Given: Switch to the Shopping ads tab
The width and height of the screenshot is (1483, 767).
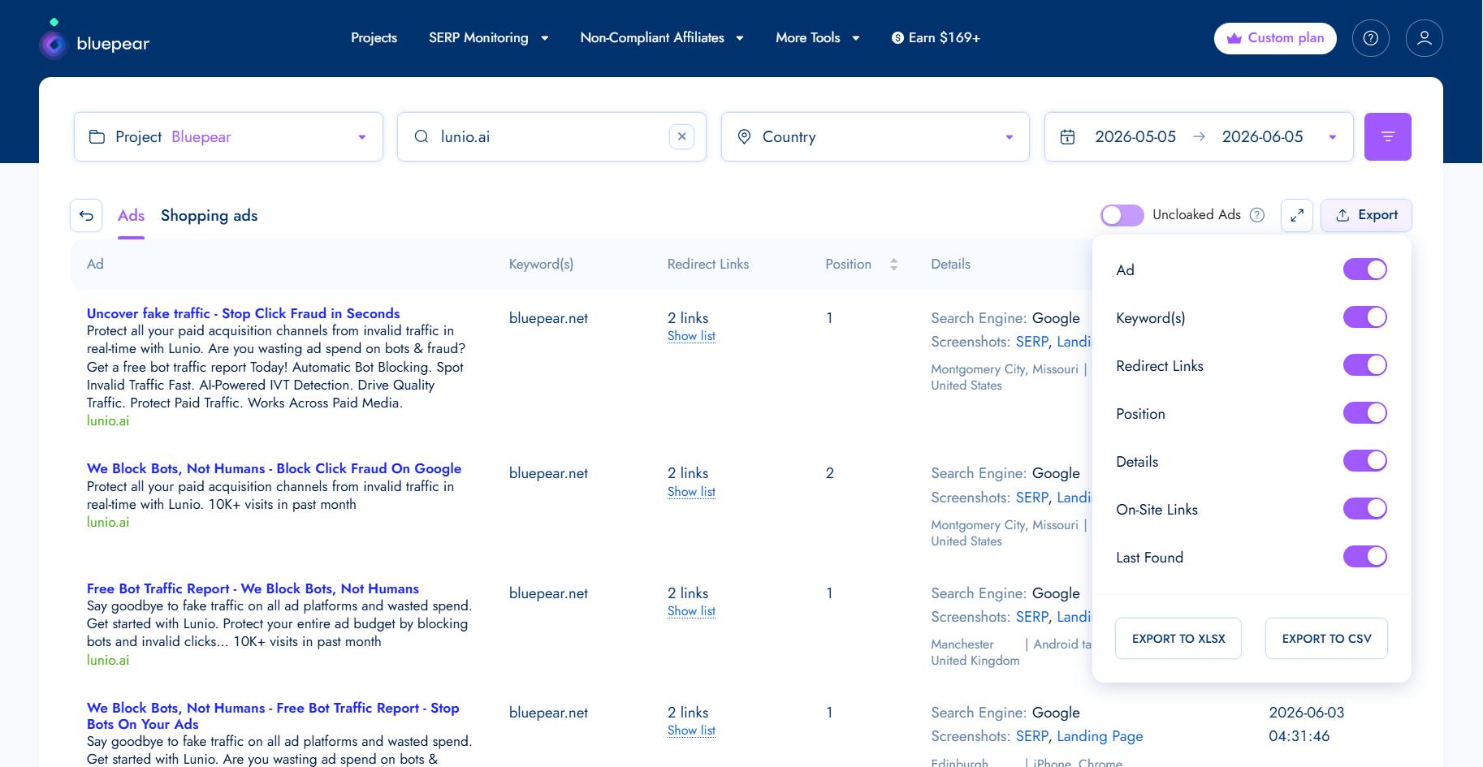Looking at the screenshot, I should (x=209, y=216).
